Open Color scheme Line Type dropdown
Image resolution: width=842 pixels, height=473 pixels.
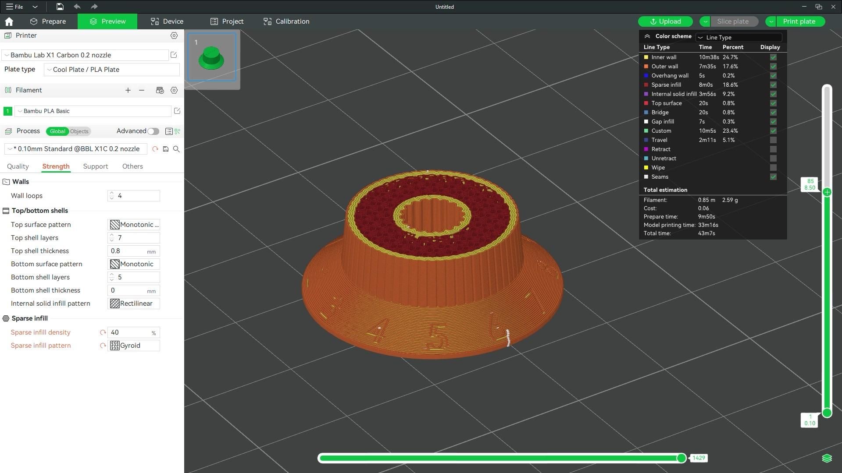click(739, 38)
